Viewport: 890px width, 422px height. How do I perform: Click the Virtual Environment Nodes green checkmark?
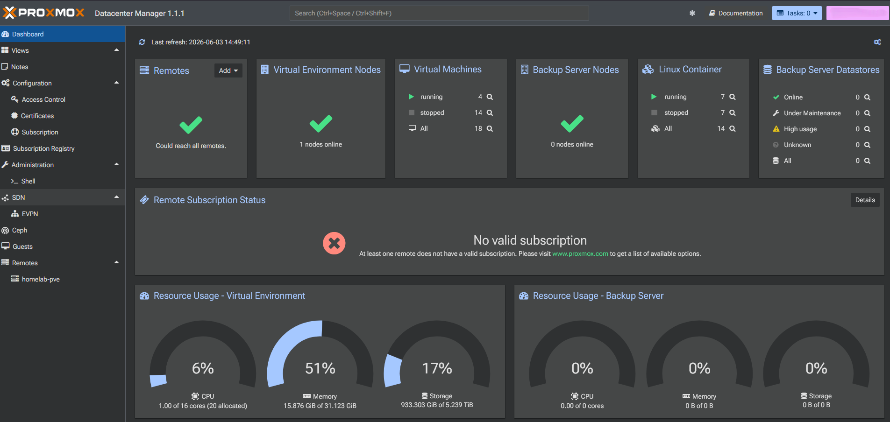pos(320,123)
